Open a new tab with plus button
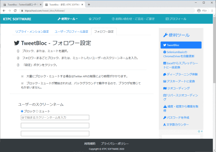The height and width of the screenshot is (152, 216). [x=89, y=4]
